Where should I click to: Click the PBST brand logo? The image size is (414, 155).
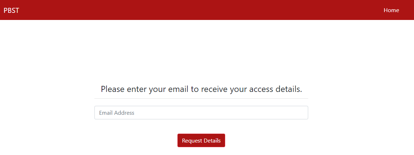11,10
